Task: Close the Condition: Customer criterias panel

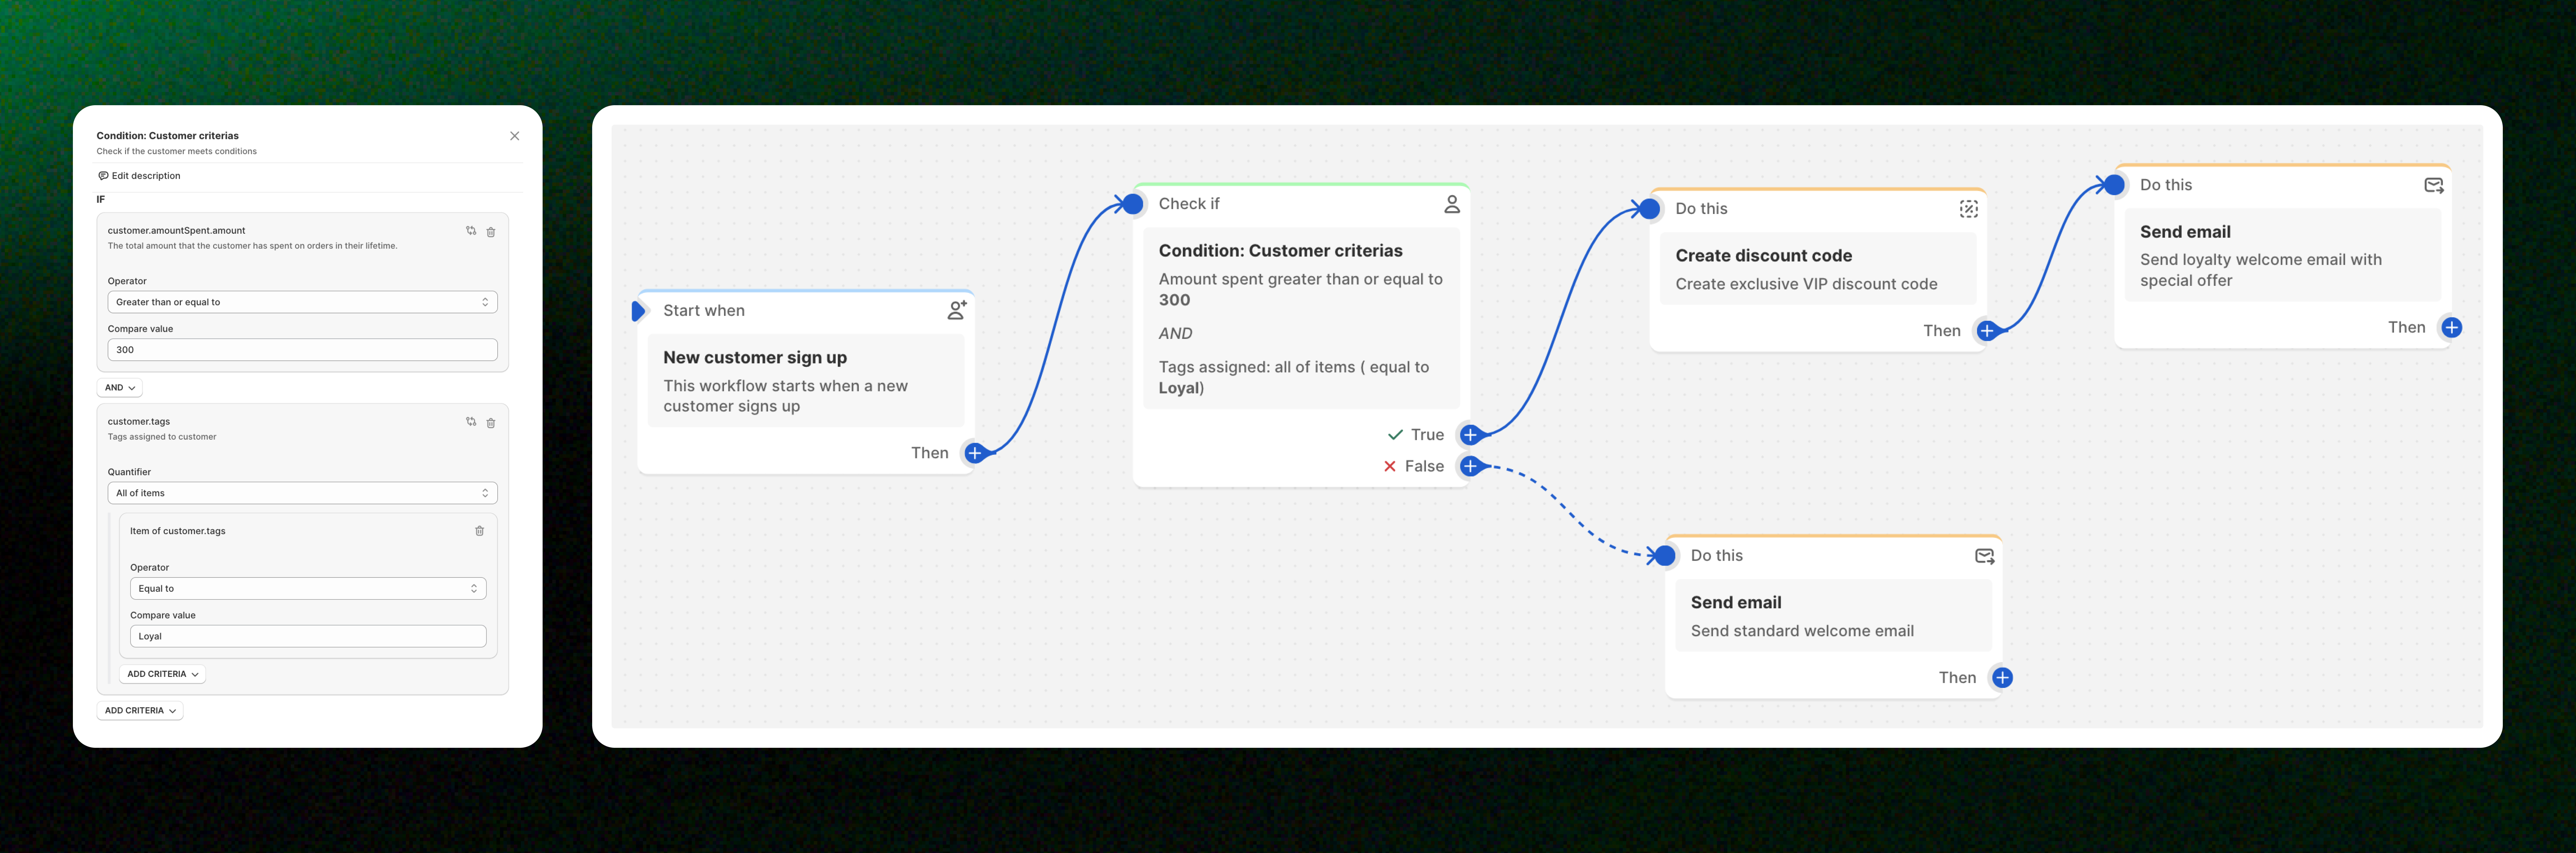Action: [x=514, y=136]
